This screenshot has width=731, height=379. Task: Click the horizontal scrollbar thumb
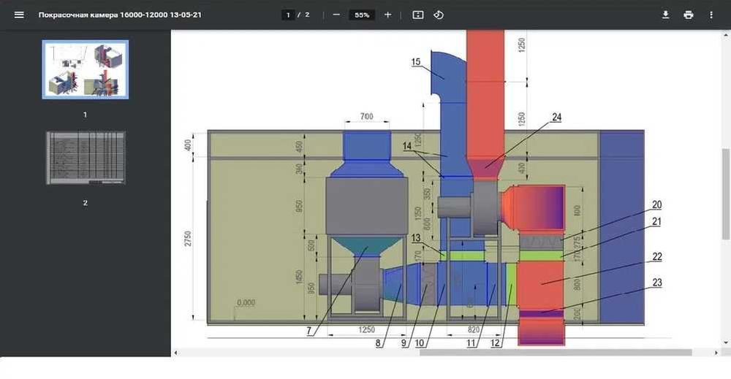pyautogui.click(x=556, y=353)
